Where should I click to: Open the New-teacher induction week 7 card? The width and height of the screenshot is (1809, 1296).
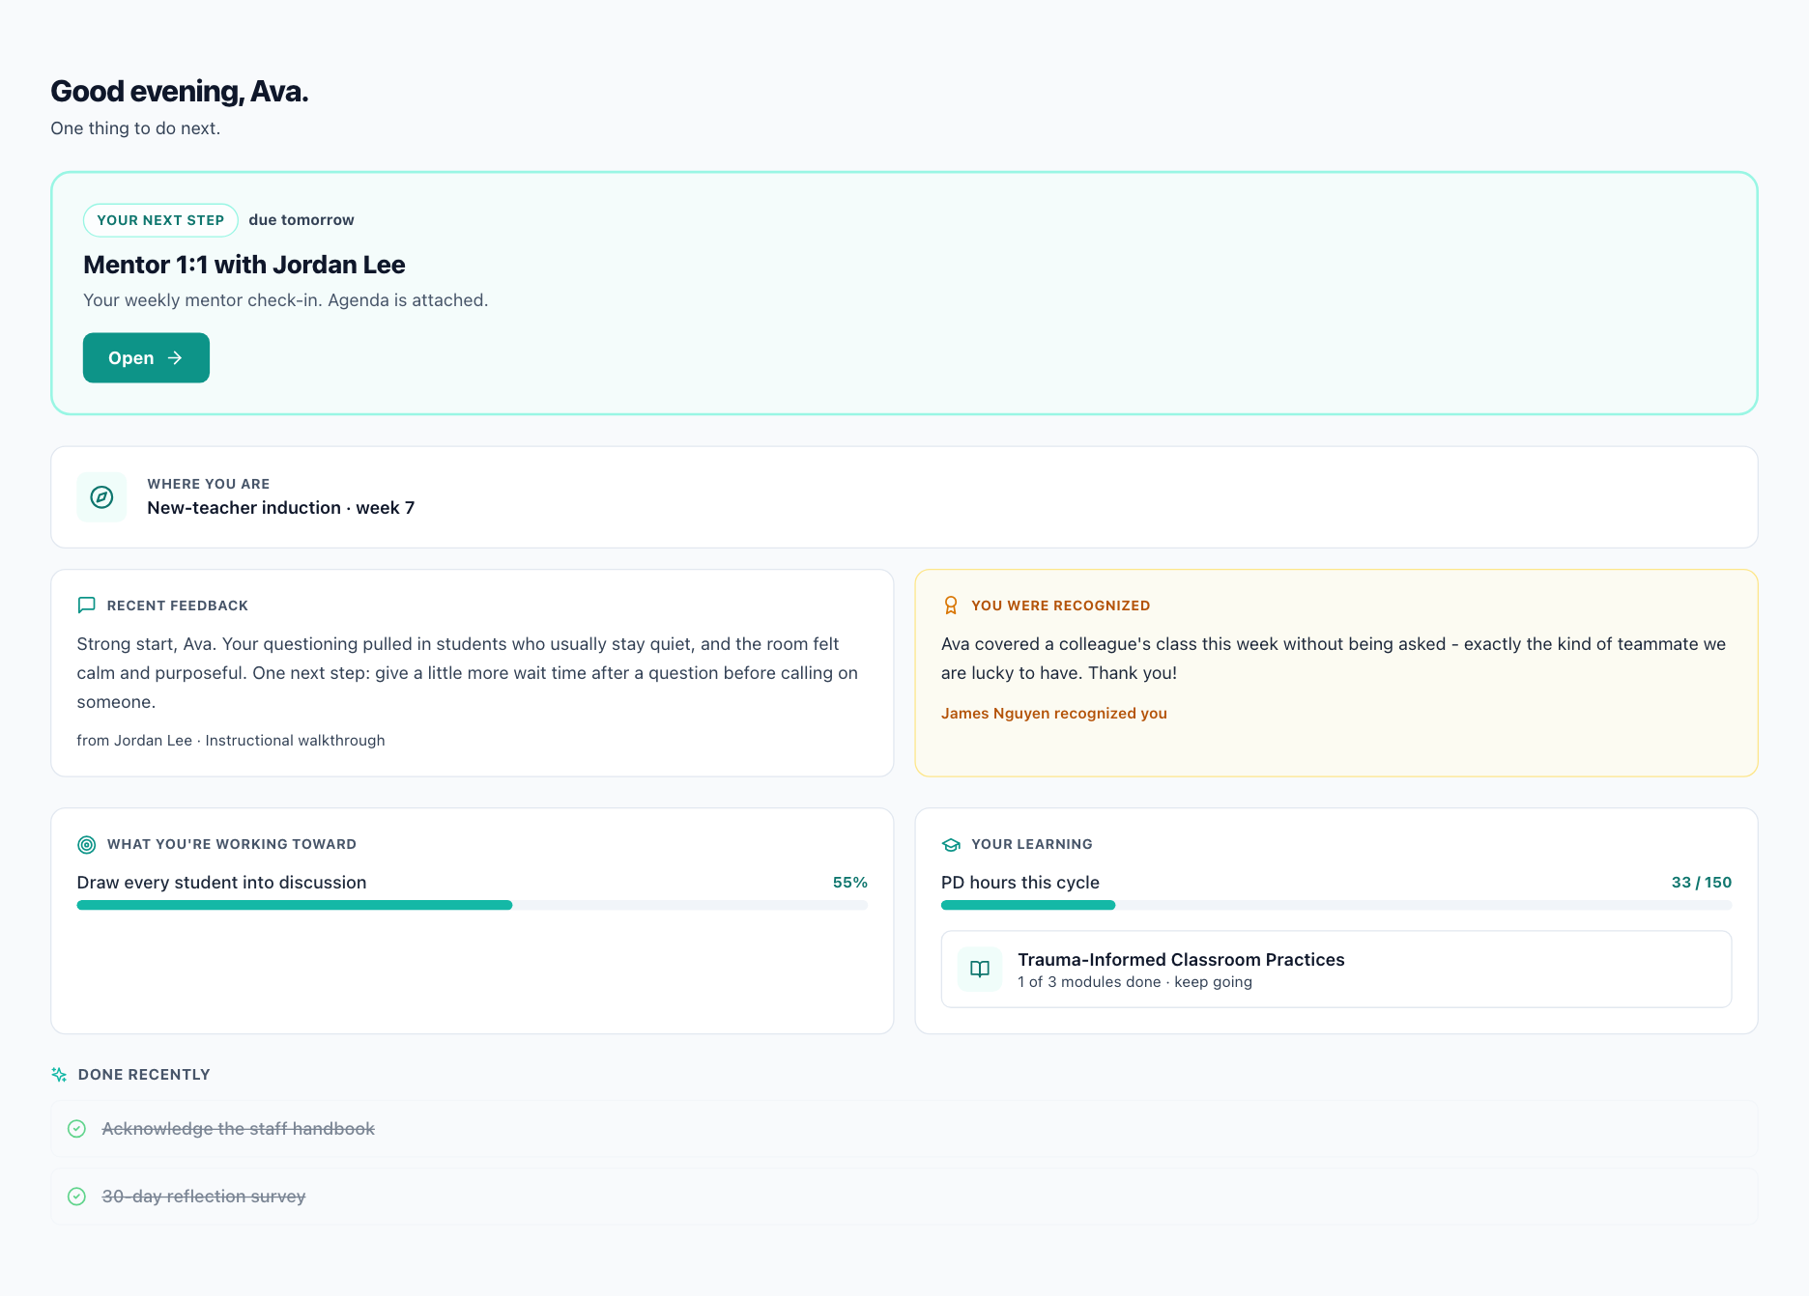(x=904, y=497)
